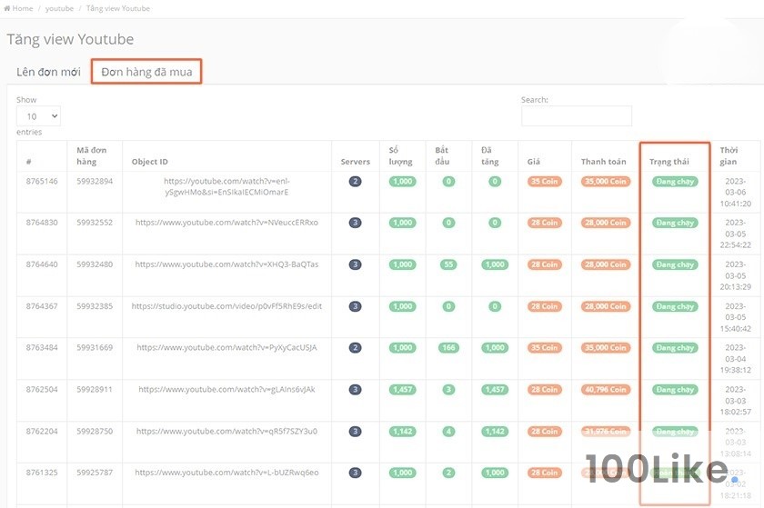
Task: Click the 35,000 Coin payment for order 8765146
Action: point(605,182)
